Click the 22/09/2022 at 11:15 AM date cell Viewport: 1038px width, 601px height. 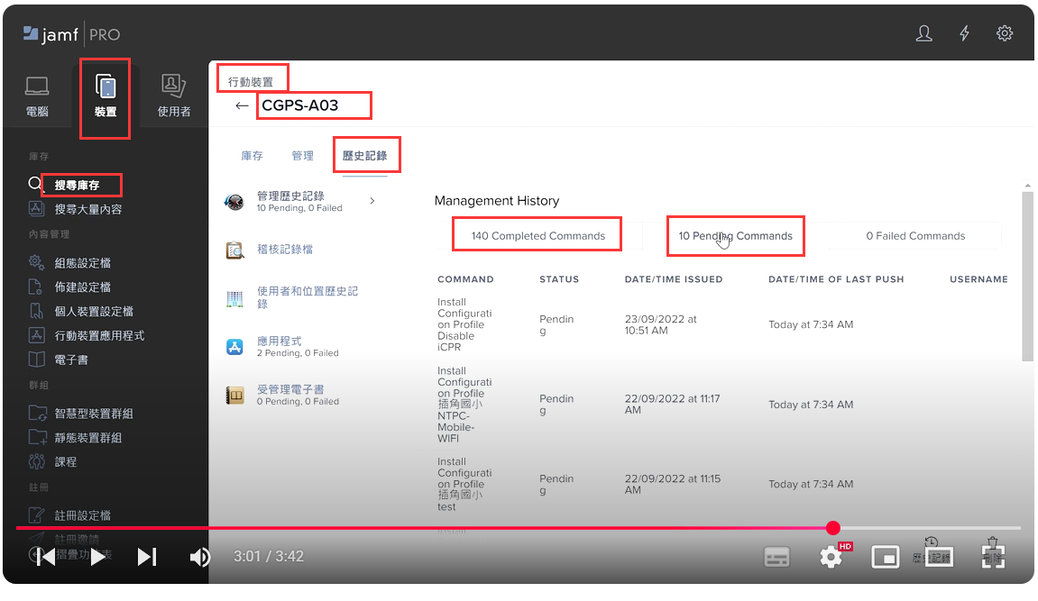click(672, 484)
